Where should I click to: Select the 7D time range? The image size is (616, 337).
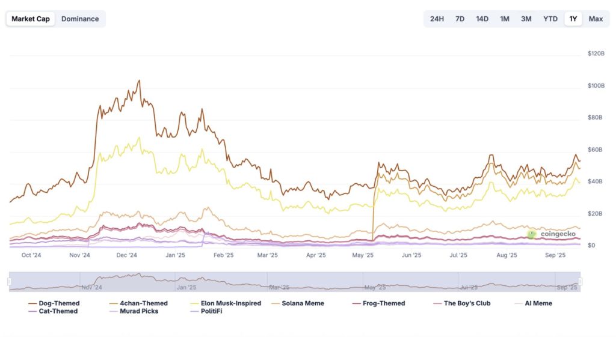[x=460, y=19]
